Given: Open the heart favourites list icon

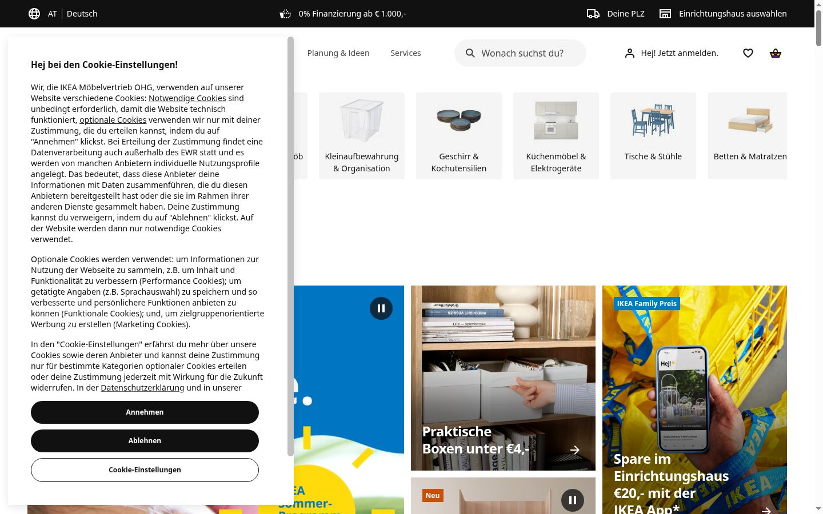Looking at the screenshot, I should 748,53.
